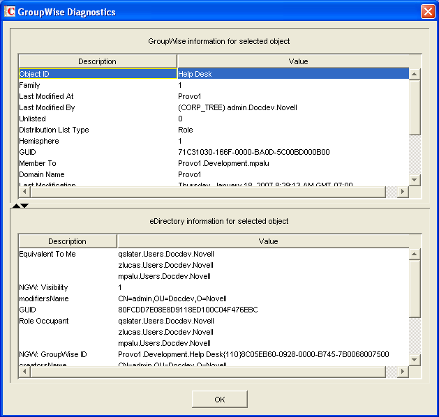The height and width of the screenshot is (417, 439).
Task: Click GroupWise table scroll down arrow
Action: coord(415,179)
